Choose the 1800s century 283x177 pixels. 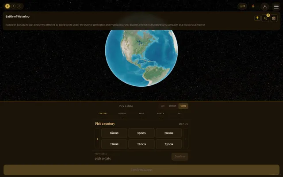[114, 133]
